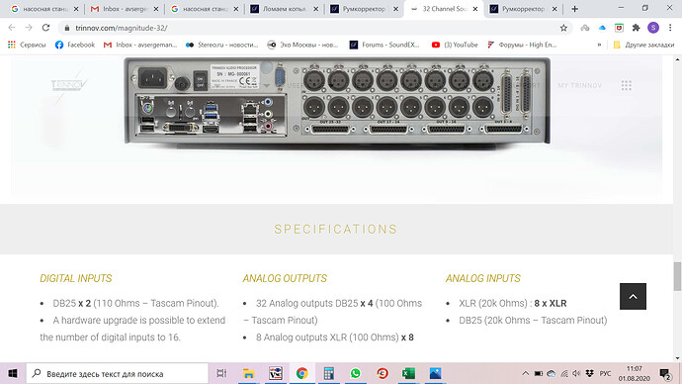682x384 pixels.
Task: Open the Facebook bookmark
Action: pyautogui.click(x=75, y=45)
